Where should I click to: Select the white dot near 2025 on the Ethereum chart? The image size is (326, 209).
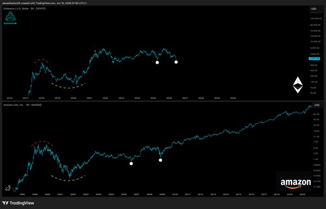[x=157, y=62]
